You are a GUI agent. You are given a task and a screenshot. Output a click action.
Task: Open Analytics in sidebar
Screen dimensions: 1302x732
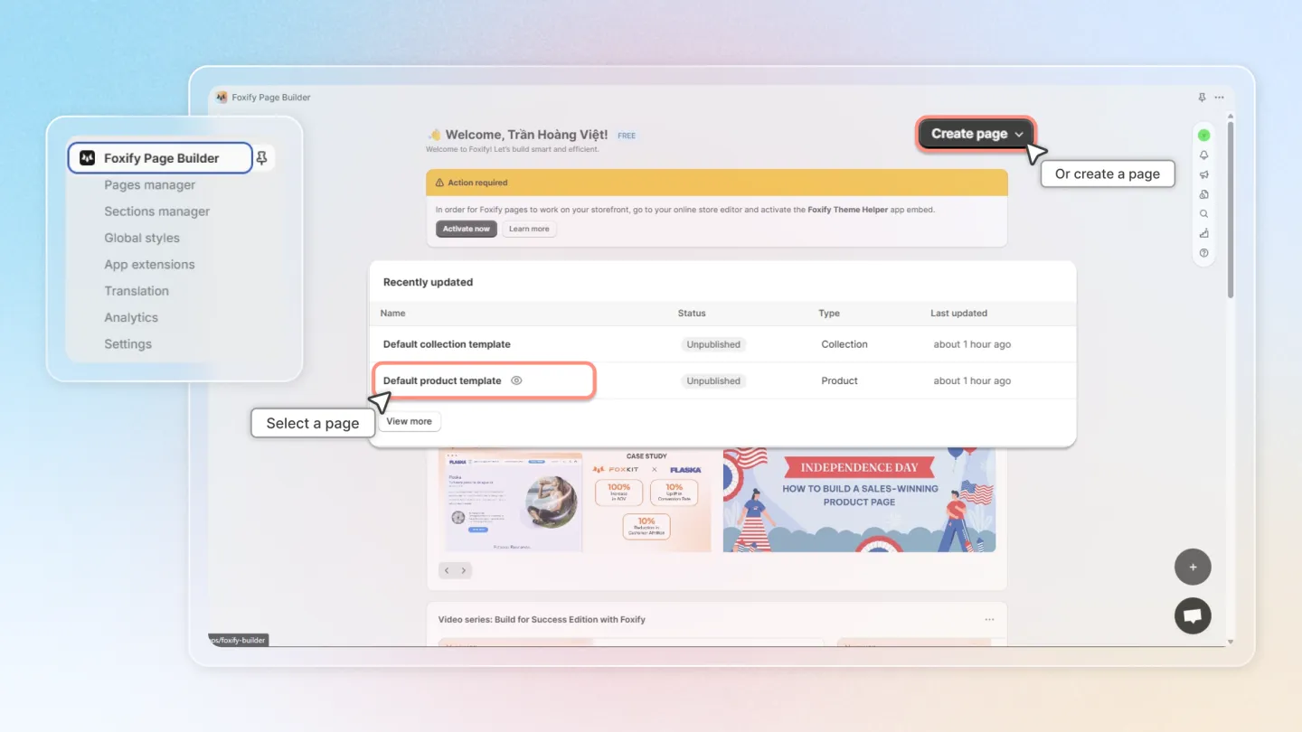coord(131,317)
